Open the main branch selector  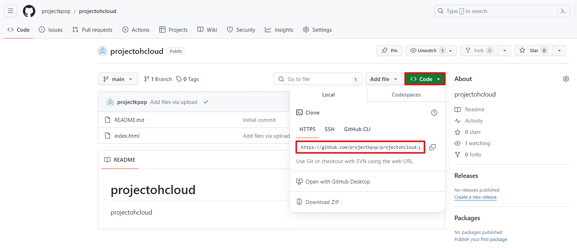click(x=118, y=79)
